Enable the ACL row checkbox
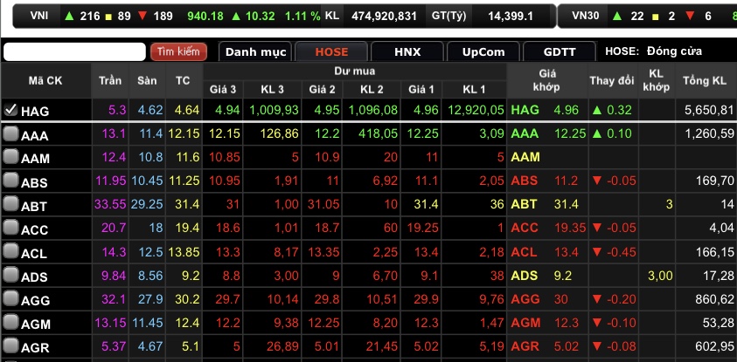 10,252
